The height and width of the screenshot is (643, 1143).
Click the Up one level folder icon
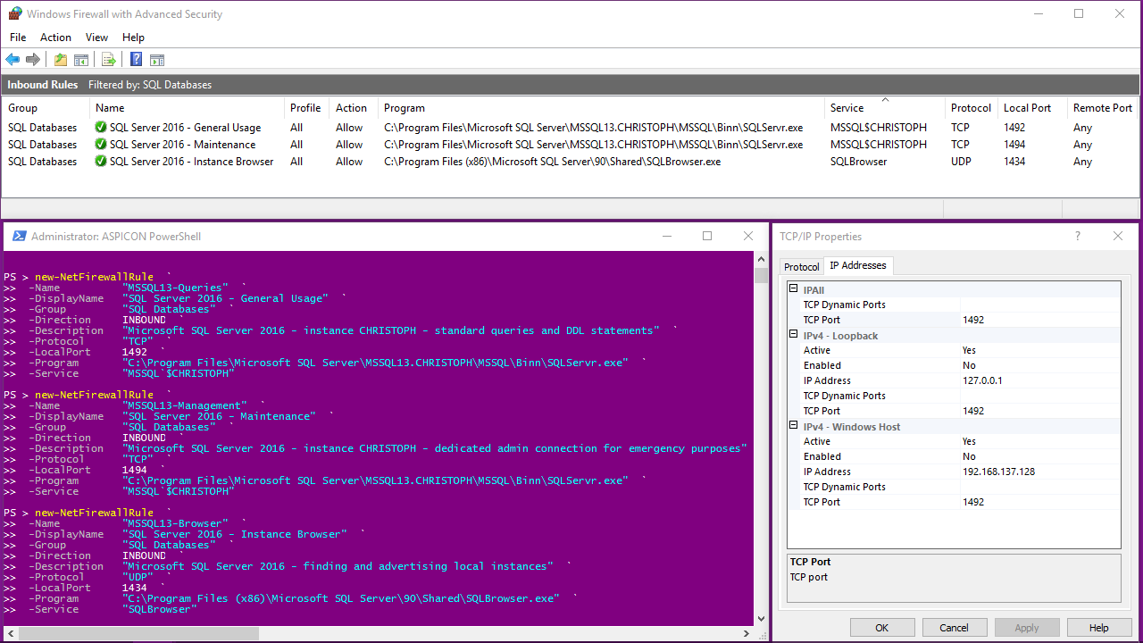click(60, 60)
